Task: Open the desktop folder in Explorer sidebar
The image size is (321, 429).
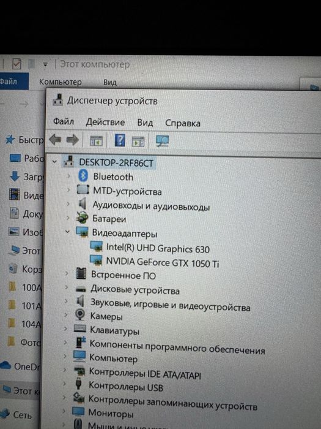Action: pos(27,158)
